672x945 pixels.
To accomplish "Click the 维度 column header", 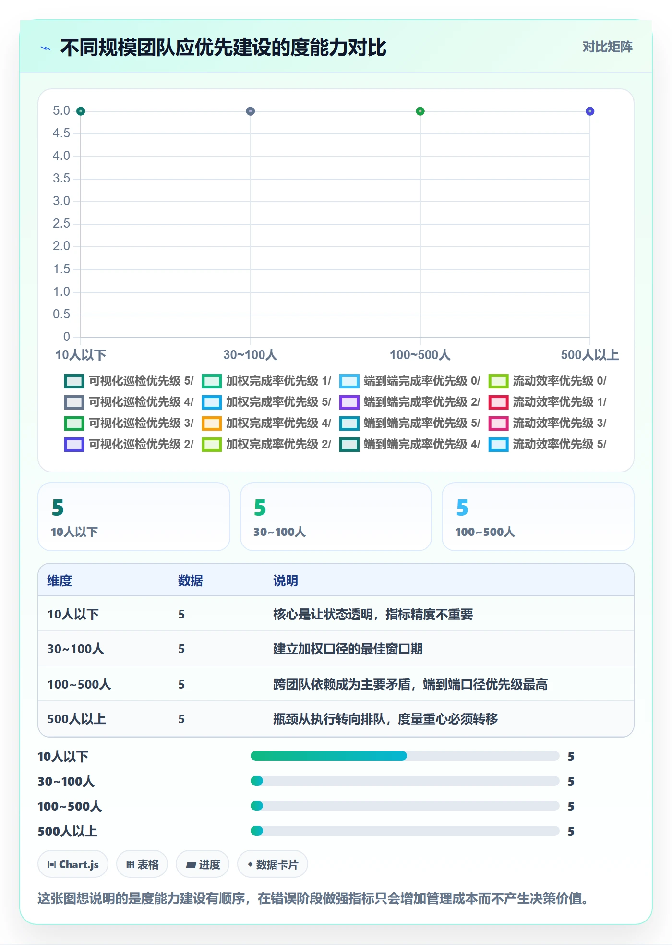I will (x=60, y=581).
